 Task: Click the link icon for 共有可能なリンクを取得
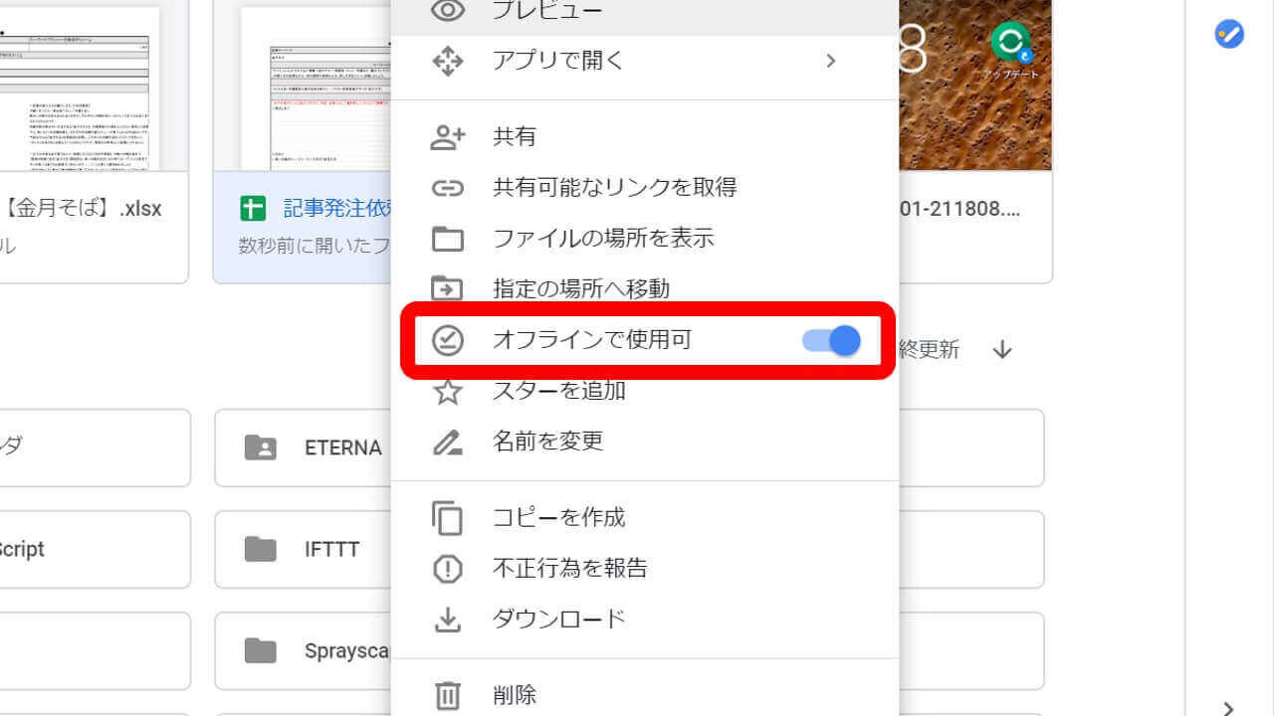pos(448,188)
